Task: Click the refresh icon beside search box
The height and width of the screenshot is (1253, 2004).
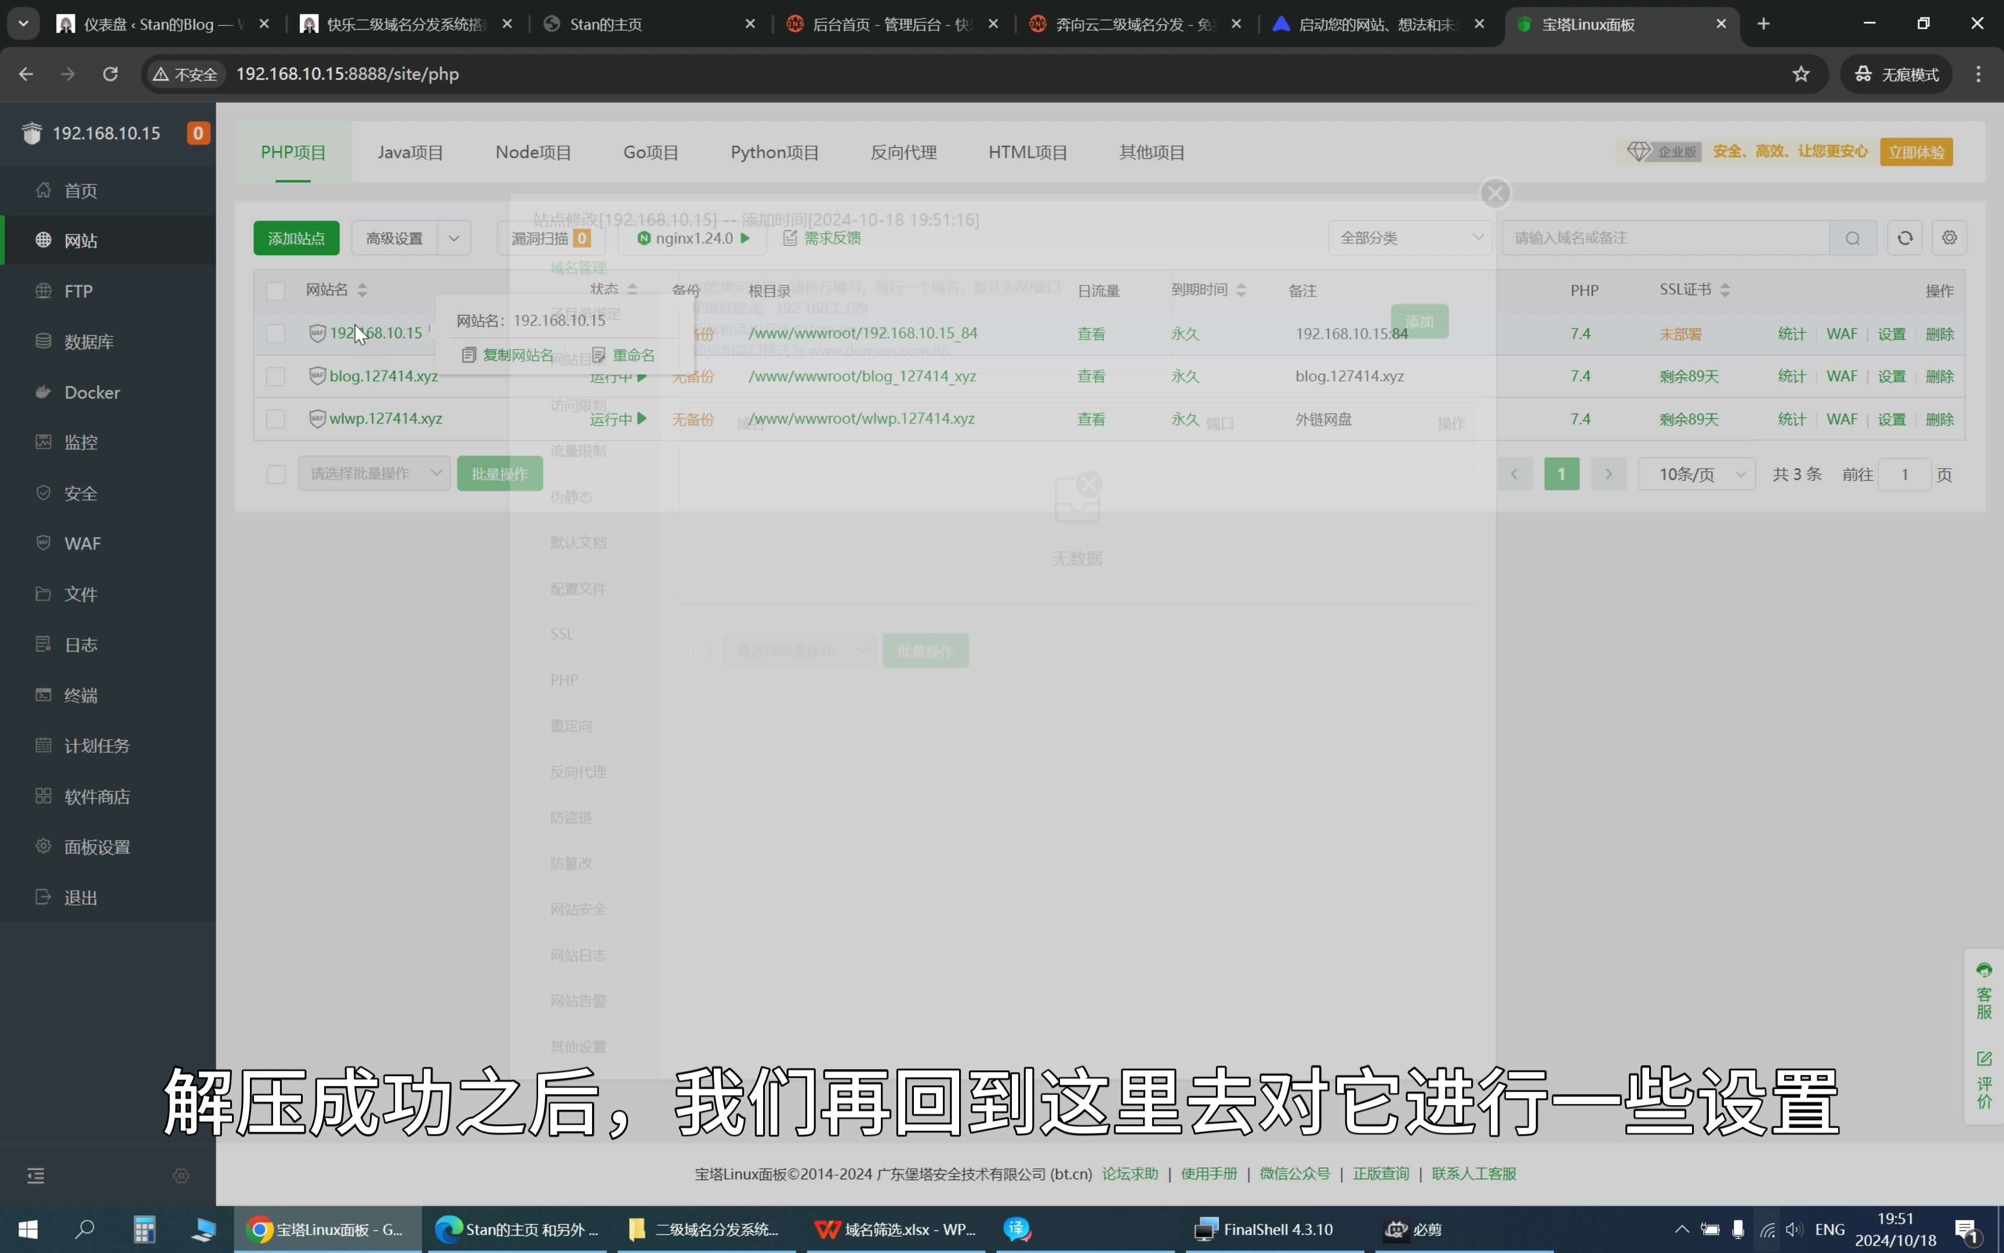Action: [1905, 238]
